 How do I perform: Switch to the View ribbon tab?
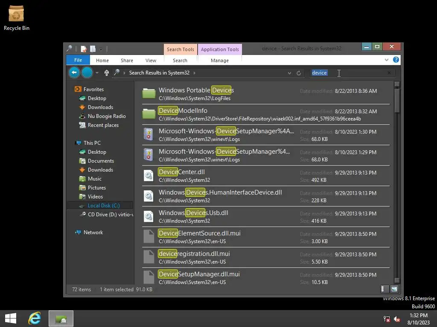151,60
